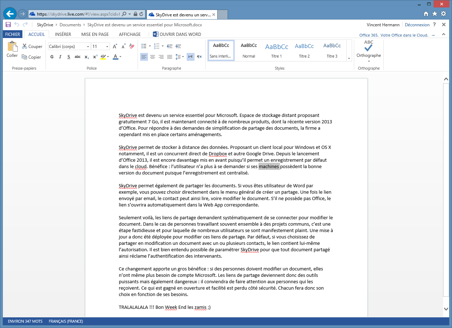Click OUVRIR DANS WORD button

point(177,34)
